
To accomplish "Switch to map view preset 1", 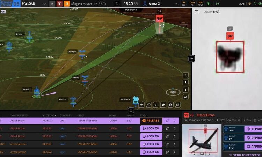I will (x=186, y=90).
